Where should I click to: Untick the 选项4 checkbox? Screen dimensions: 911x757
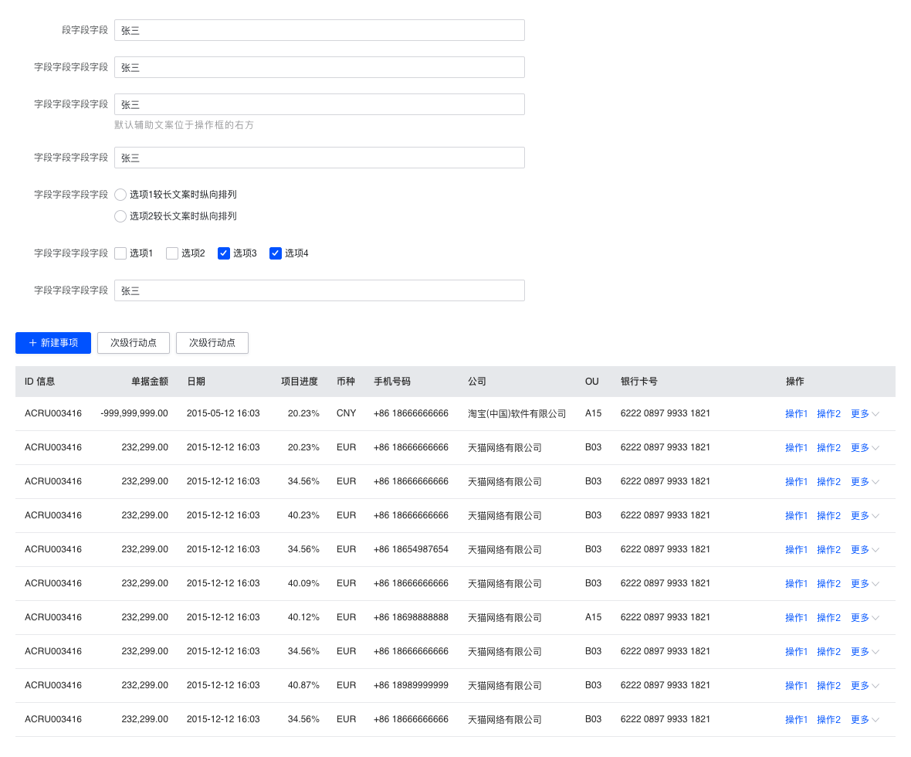pos(276,253)
